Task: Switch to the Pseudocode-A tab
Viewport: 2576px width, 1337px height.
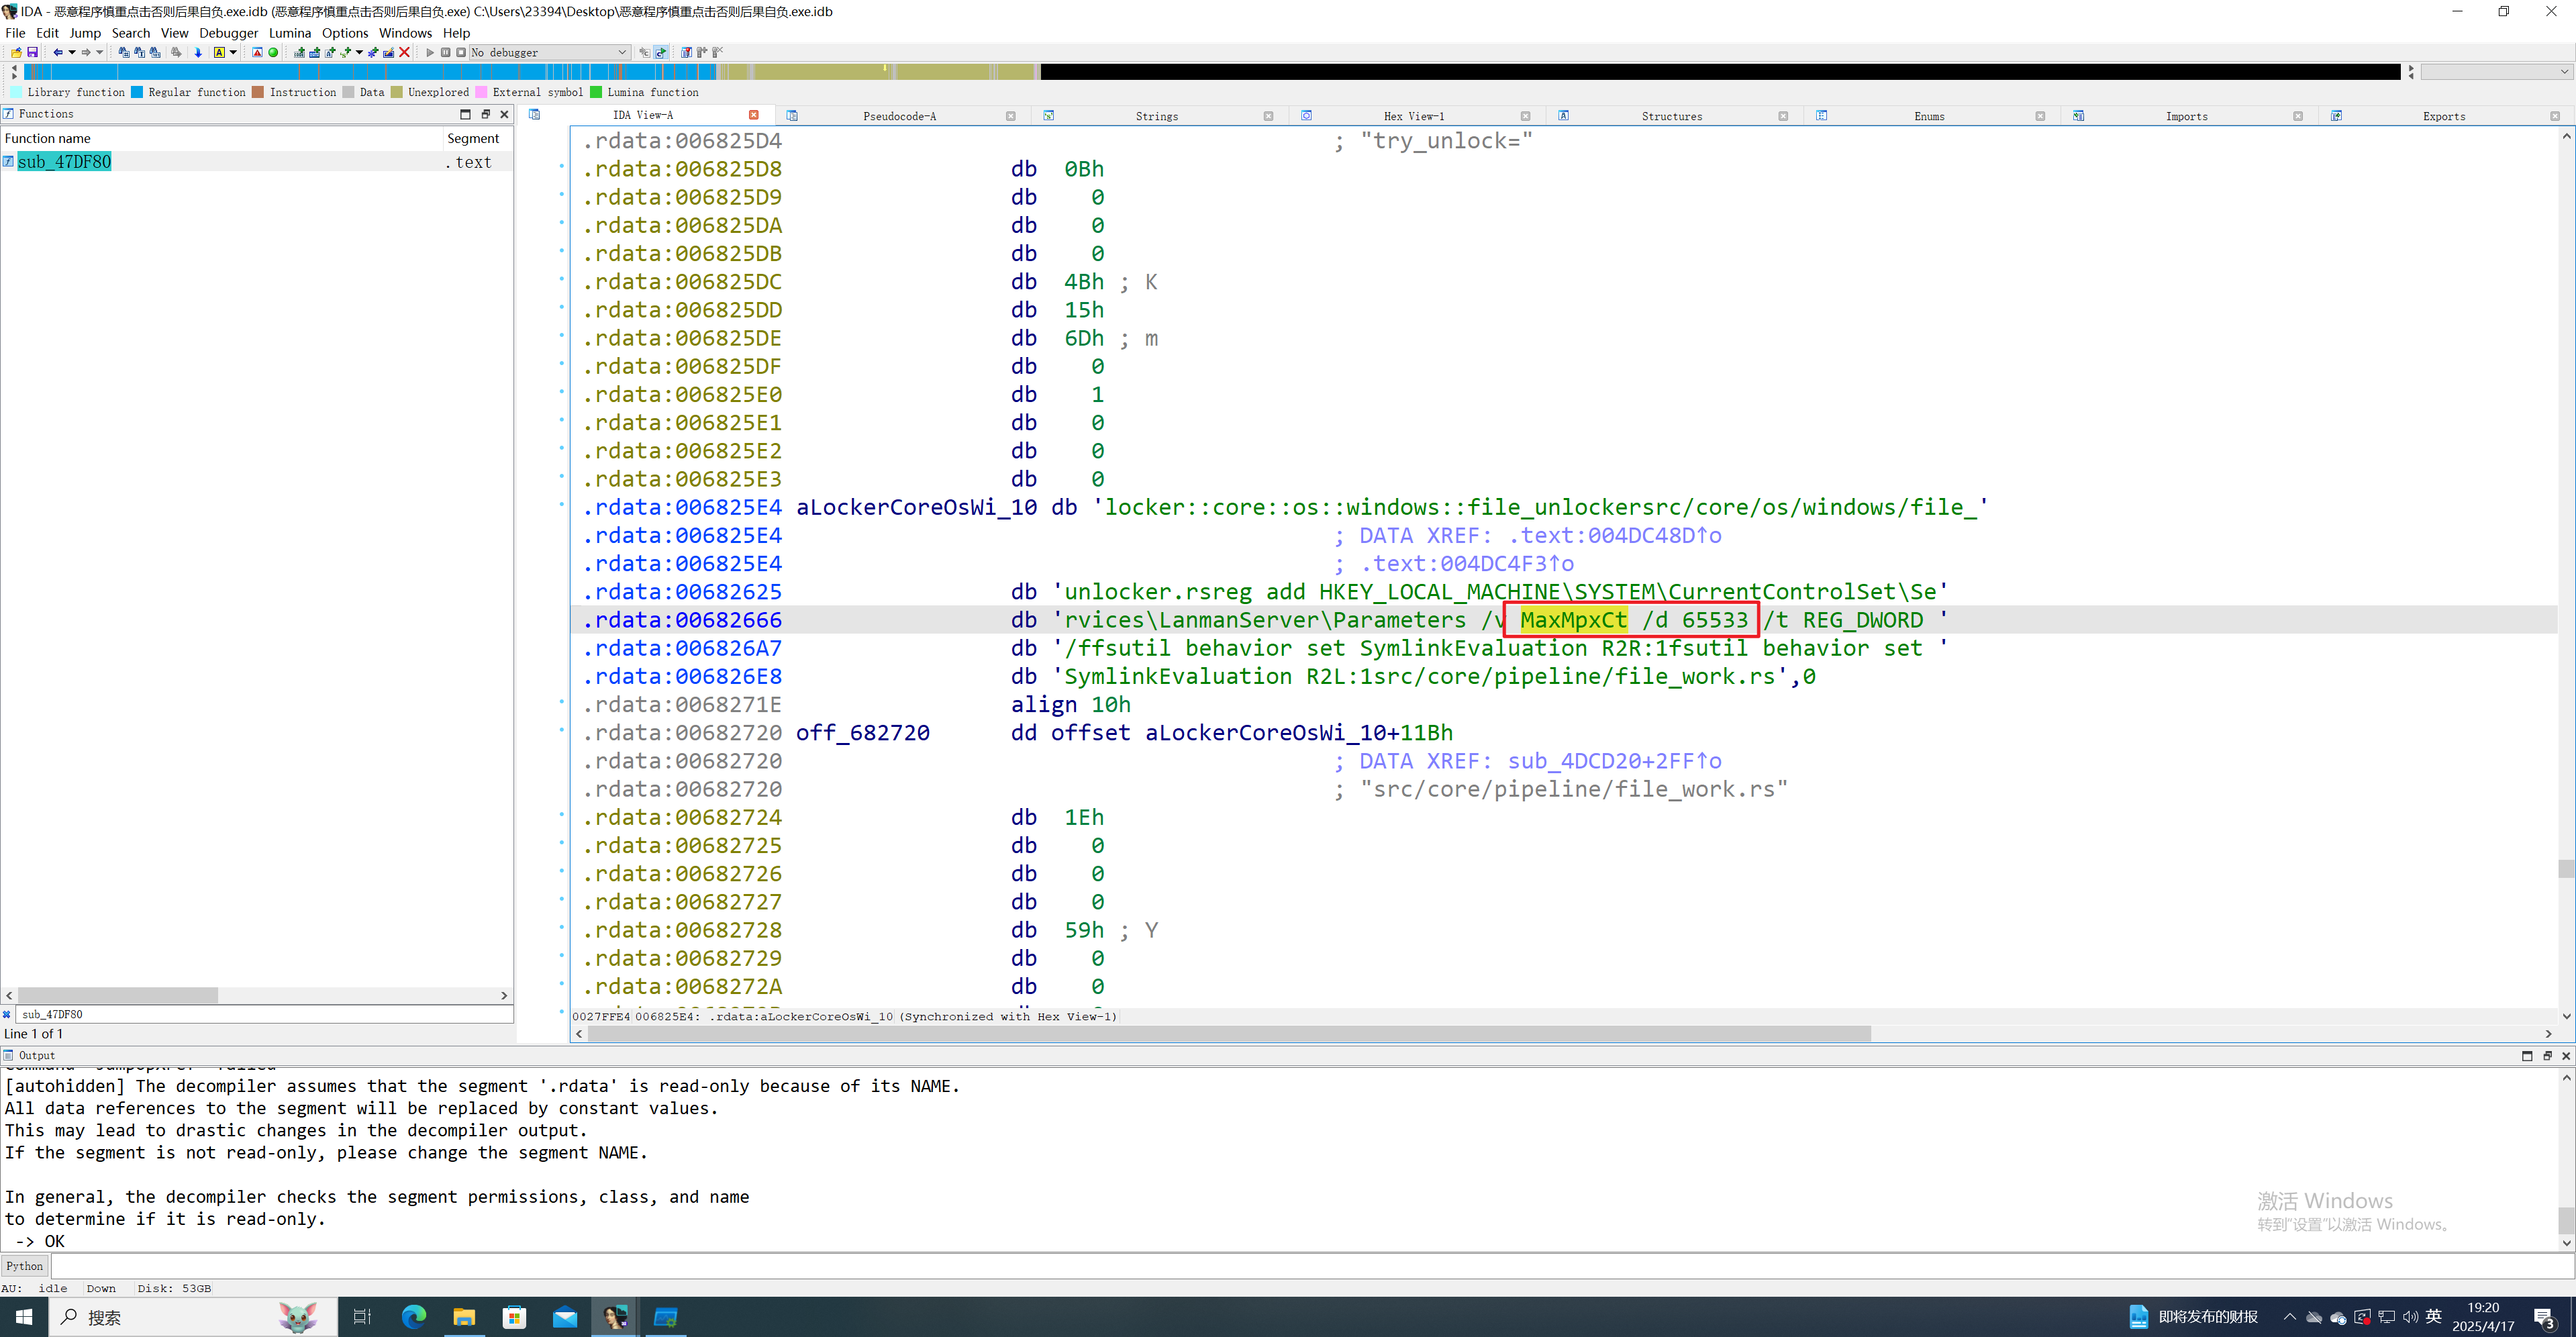Action: (x=899, y=116)
